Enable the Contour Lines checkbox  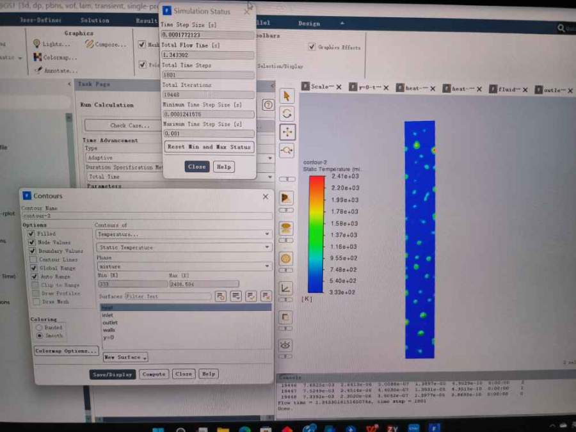click(x=33, y=259)
